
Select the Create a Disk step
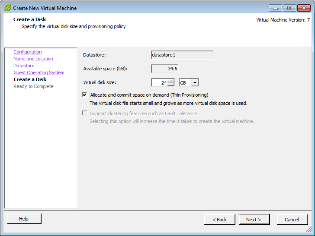pyautogui.click(x=30, y=79)
